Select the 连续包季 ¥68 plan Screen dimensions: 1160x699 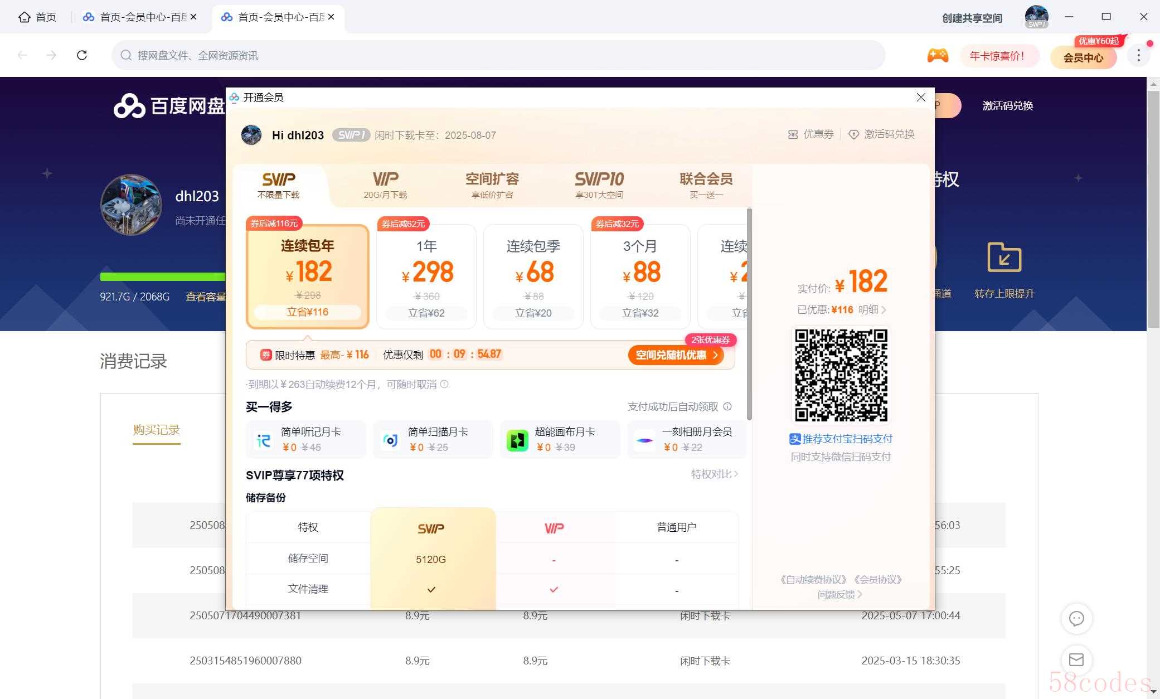pyautogui.click(x=533, y=276)
